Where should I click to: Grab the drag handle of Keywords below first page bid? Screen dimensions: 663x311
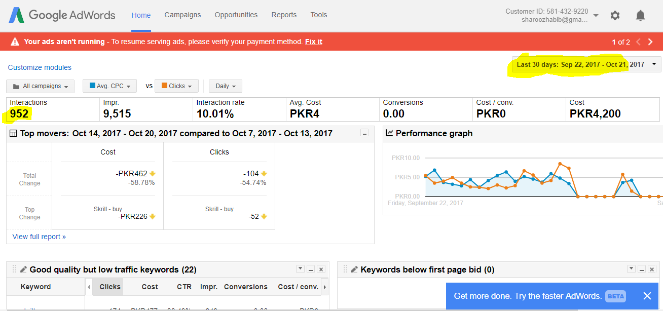[x=345, y=269]
